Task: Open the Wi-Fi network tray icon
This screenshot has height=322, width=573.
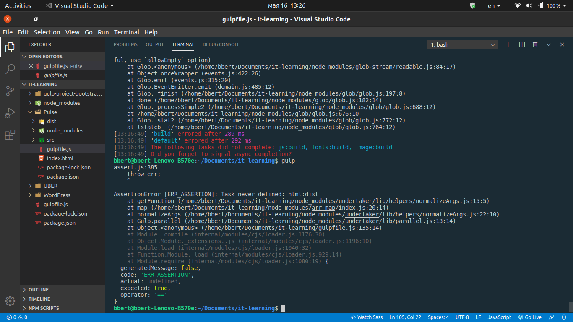Action: click(x=518, y=5)
